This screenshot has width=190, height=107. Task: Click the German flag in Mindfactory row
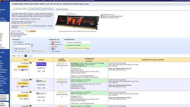(x=30, y=63)
